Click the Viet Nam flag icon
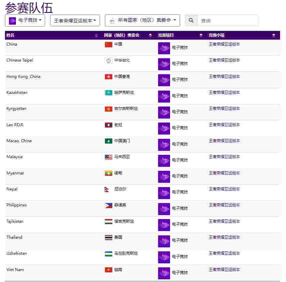This screenshot has height=282, width=286. [109, 270]
